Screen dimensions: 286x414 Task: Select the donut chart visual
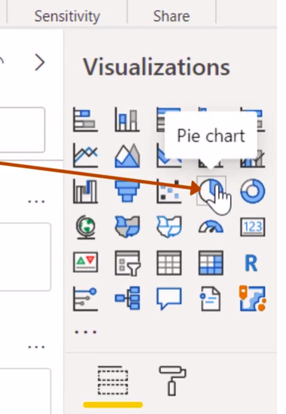(253, 191)
